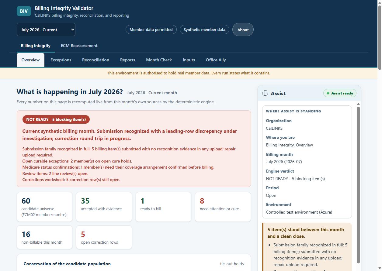The height and width of the screenshot is (271, 382).
Task: Click the Assist ready status badge
Action: click(340, 93)
